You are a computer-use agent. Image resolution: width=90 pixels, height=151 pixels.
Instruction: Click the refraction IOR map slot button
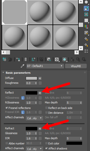(x=40, y=138)
